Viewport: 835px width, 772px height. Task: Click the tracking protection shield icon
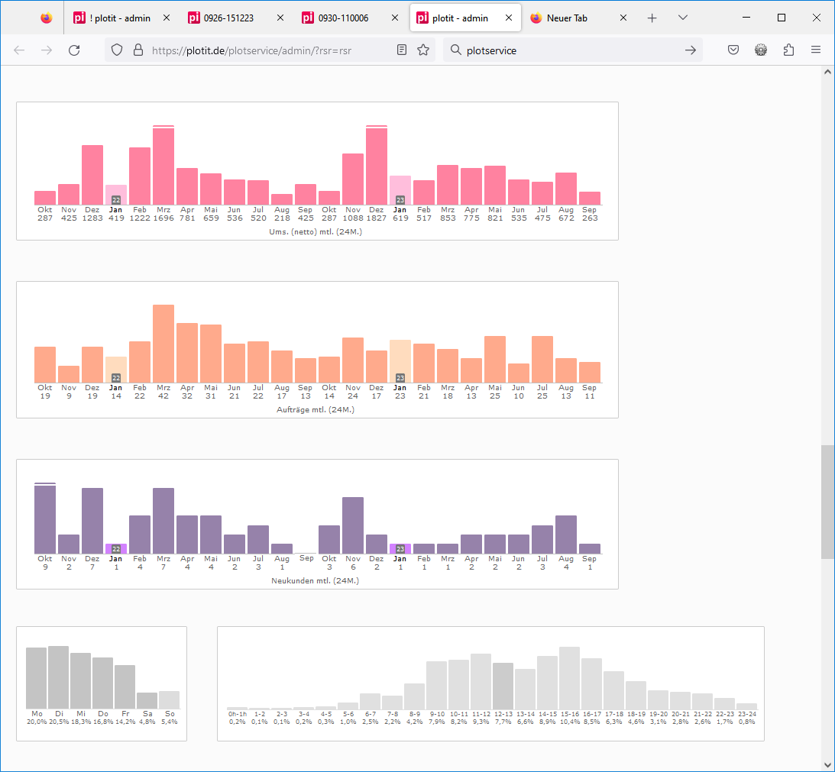pos(117,50)
